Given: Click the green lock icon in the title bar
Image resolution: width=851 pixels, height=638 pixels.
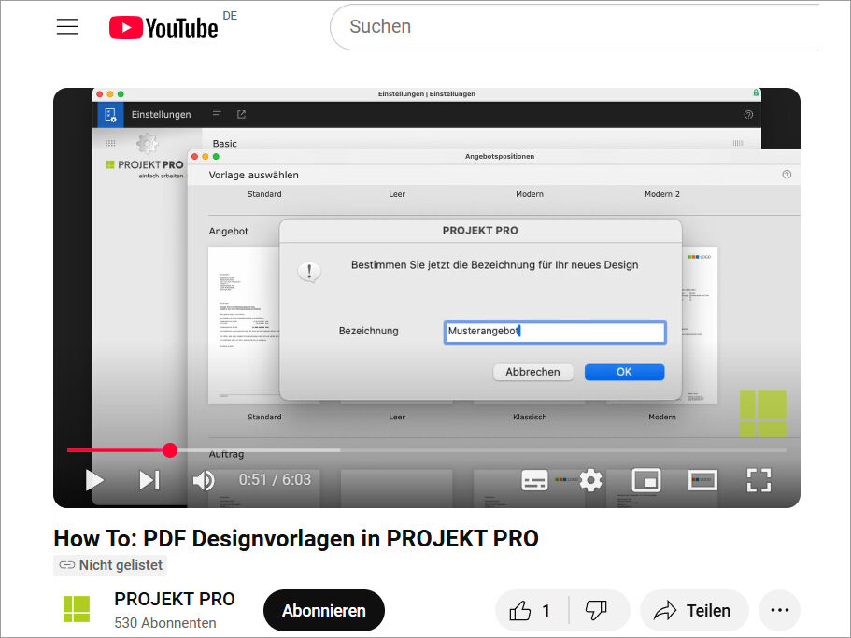Looking at the screenshot, I should (756, 92).
